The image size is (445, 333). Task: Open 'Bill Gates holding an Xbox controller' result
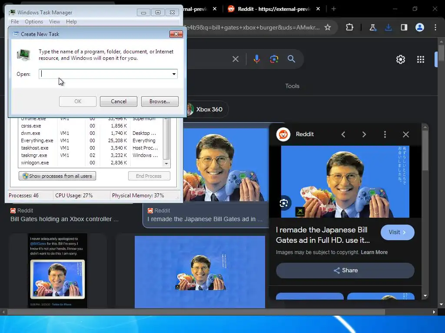[x=64, y=219]
